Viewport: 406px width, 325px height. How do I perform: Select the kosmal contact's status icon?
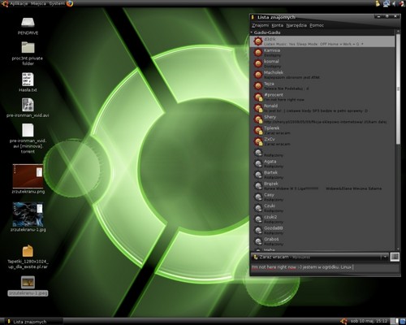258,63
